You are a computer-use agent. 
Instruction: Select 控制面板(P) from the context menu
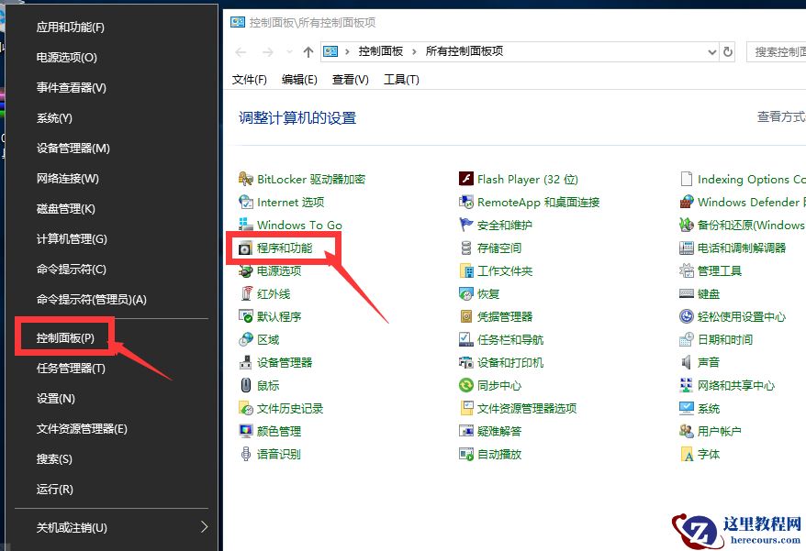point(62,337)
